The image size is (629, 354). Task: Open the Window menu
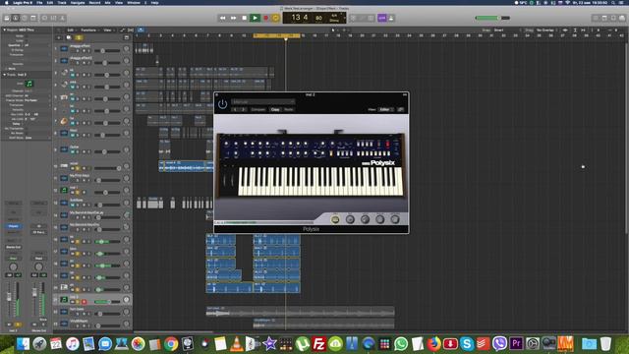pyautogui.click(x=134, y=2)
